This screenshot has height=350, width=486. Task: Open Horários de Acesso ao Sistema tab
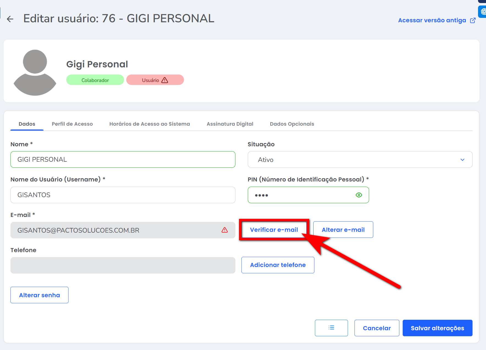(150, 124)
